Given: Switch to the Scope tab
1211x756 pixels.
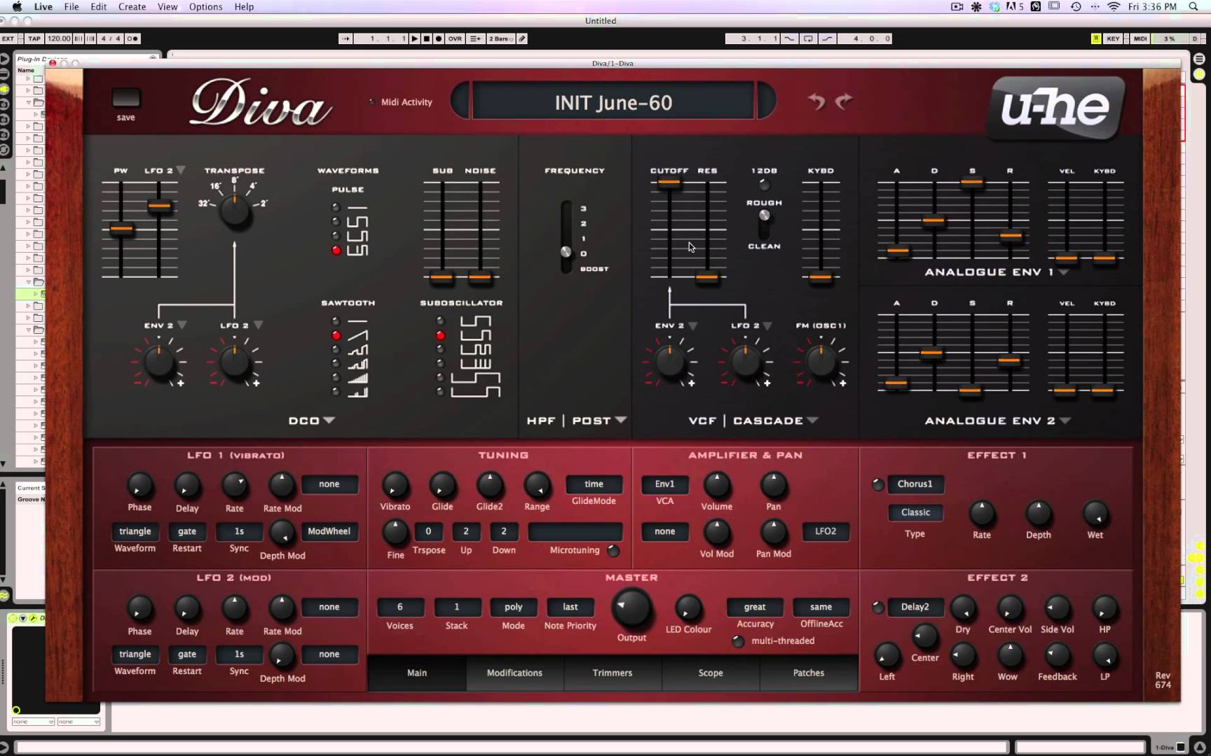Looking at the screenshot, I should point(711,673).
